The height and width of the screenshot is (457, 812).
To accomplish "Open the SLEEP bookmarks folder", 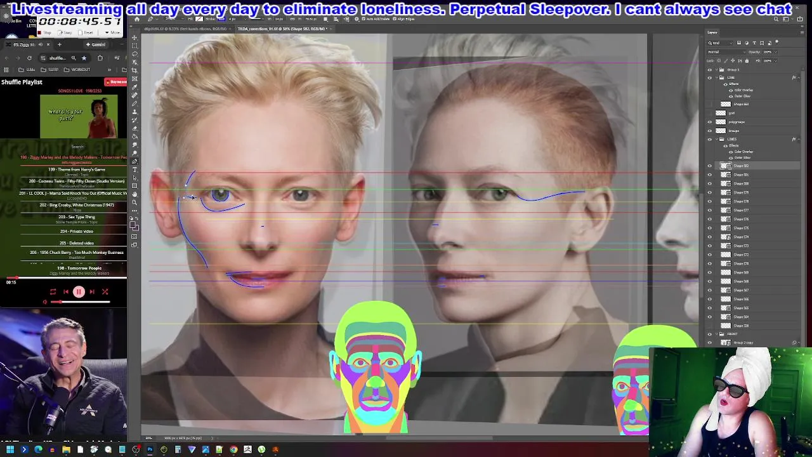I will click(x=49, y=70).
